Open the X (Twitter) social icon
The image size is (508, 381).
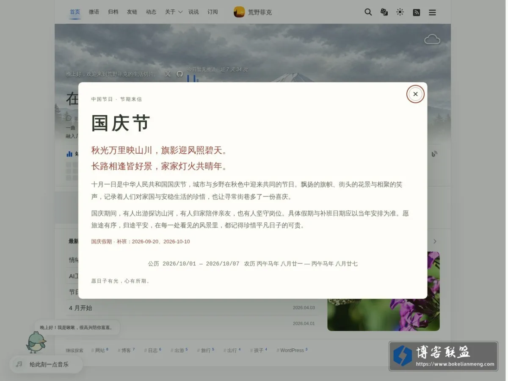click(x=168, y=74)
